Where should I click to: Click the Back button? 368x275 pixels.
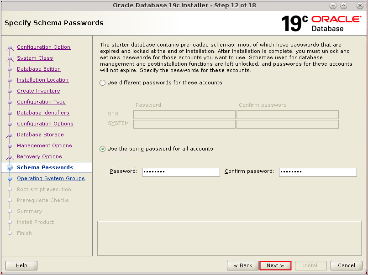click(242, 265)
